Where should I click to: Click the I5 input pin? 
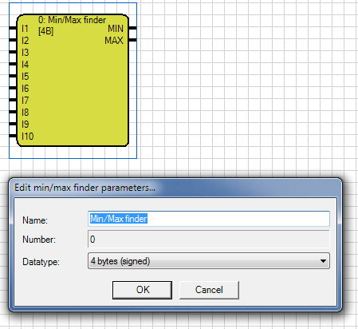click(x=13, y=76)
